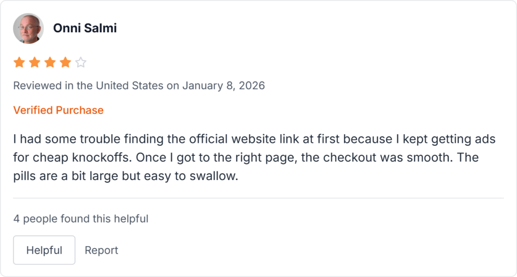Select the second orange rating star

35,63
